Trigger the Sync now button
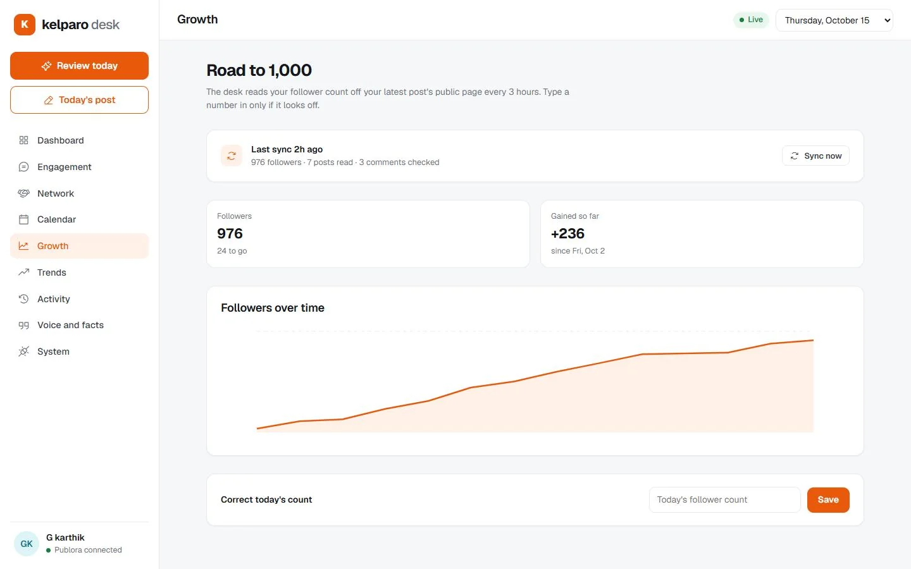The width and height of the screenshot is (911, 569). [815, 156]
